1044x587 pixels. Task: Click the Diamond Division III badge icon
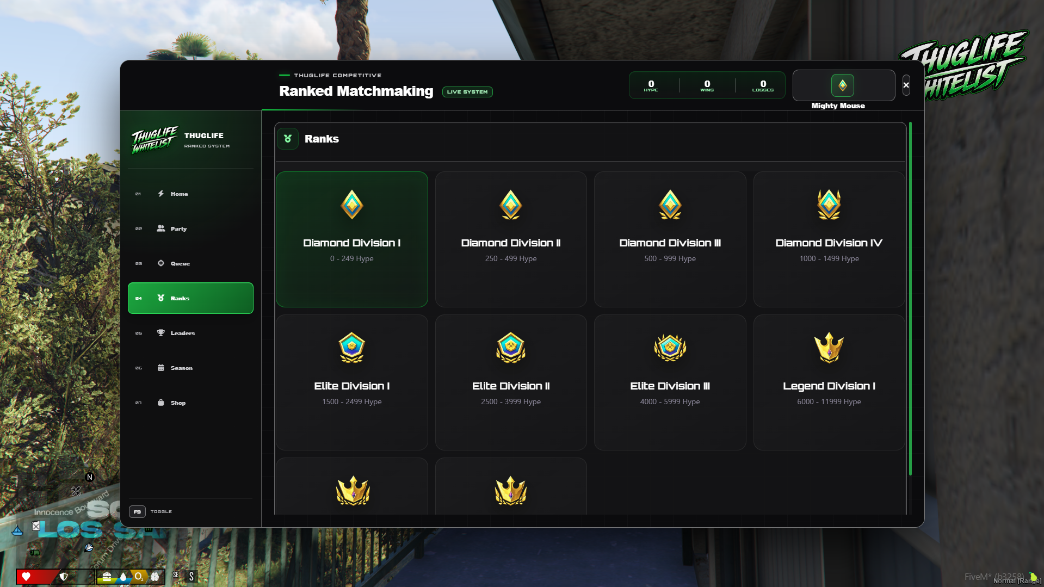[x=670, y=205]
